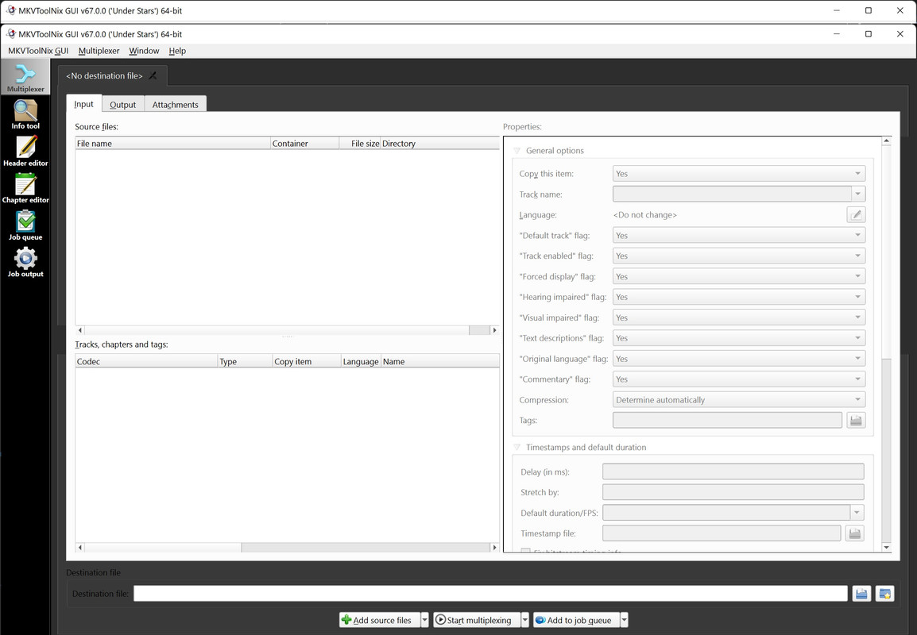Click the Delay (in ms) input field

[733, 471]
